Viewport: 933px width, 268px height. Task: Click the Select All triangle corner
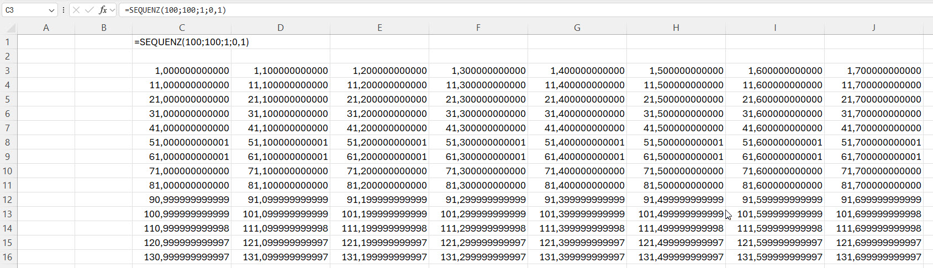10,28
